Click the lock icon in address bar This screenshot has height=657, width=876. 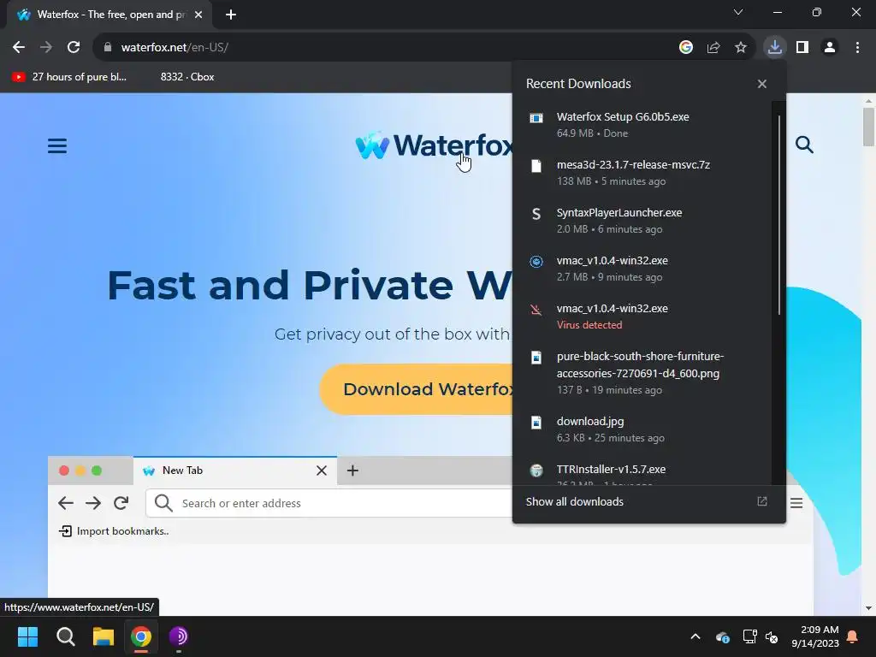coord(107,48)
